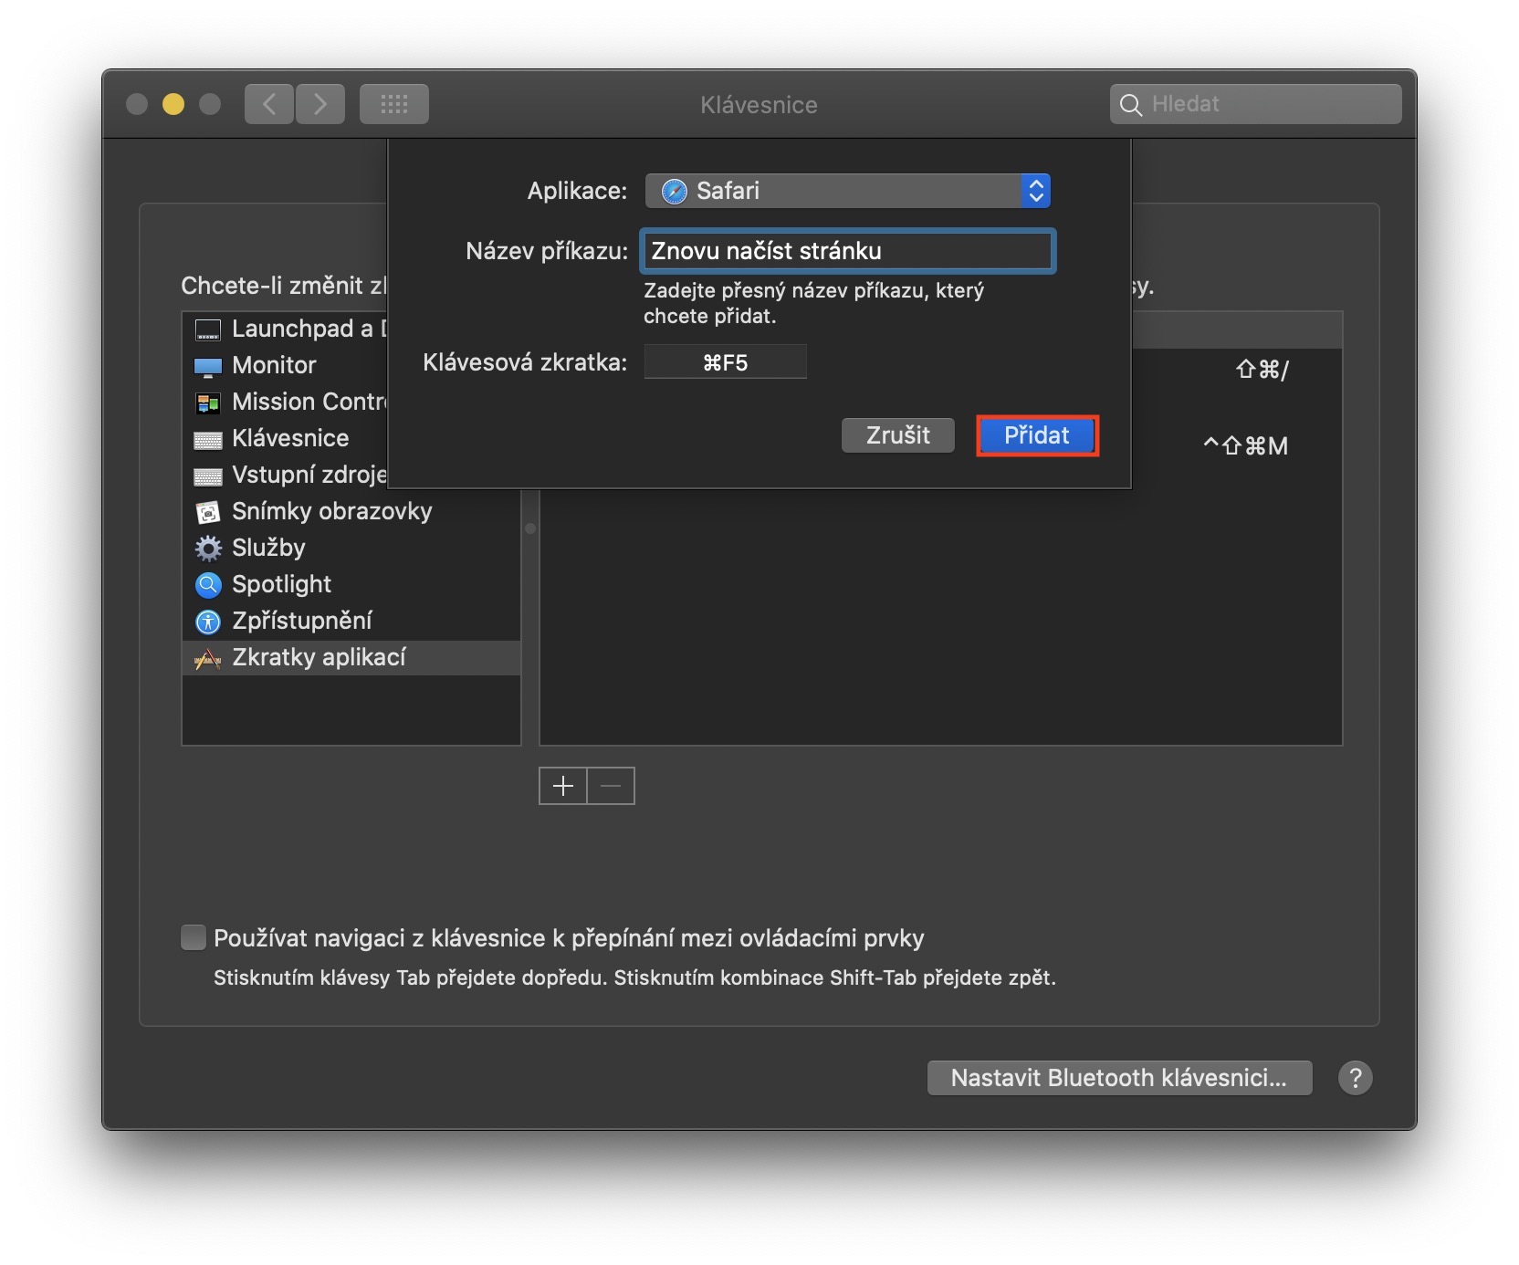Click the Mission Control icon in the list

pyautogui.click(x=208, y=402)
